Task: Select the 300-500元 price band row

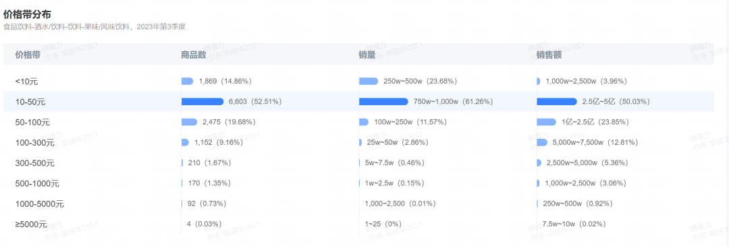Action: point(358,163)
